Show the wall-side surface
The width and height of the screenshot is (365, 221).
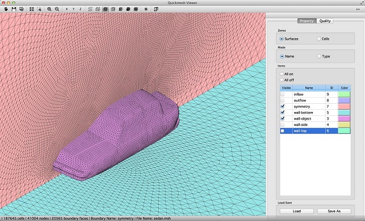click(282, 125)
